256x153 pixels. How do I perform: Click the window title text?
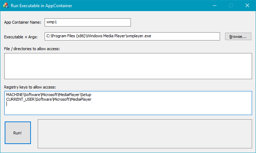[x=41, y=6]
